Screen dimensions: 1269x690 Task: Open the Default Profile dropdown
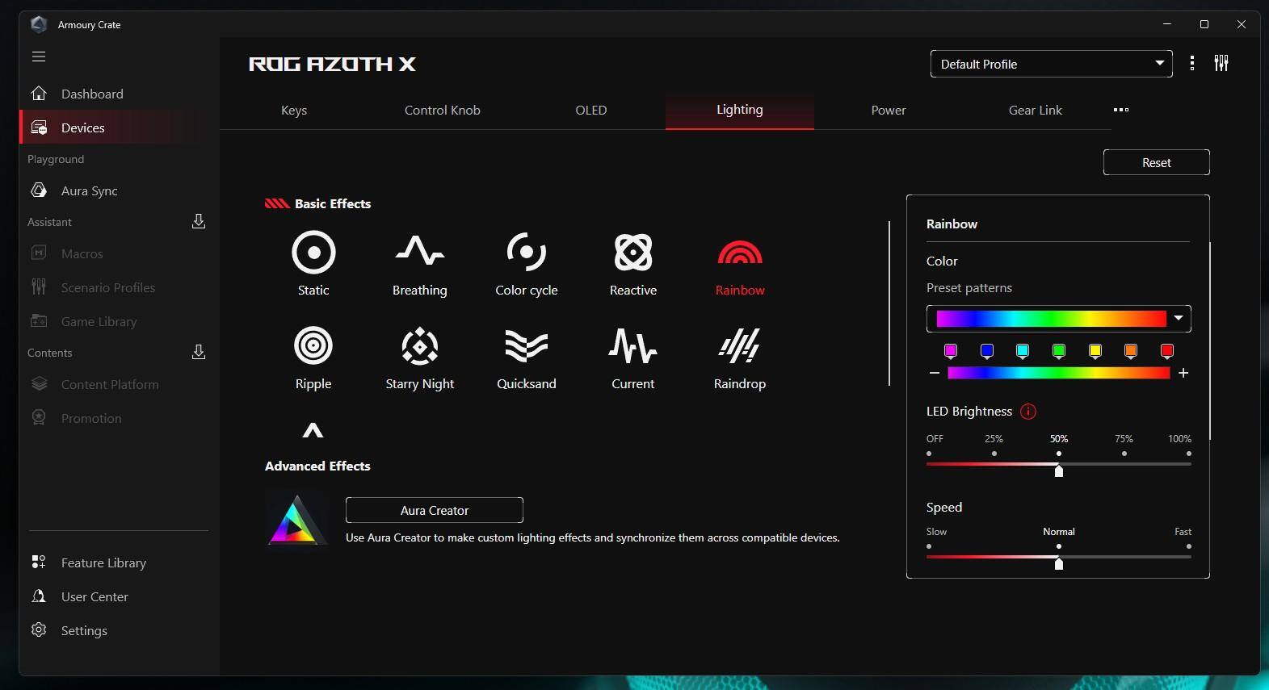point(1050,64)
